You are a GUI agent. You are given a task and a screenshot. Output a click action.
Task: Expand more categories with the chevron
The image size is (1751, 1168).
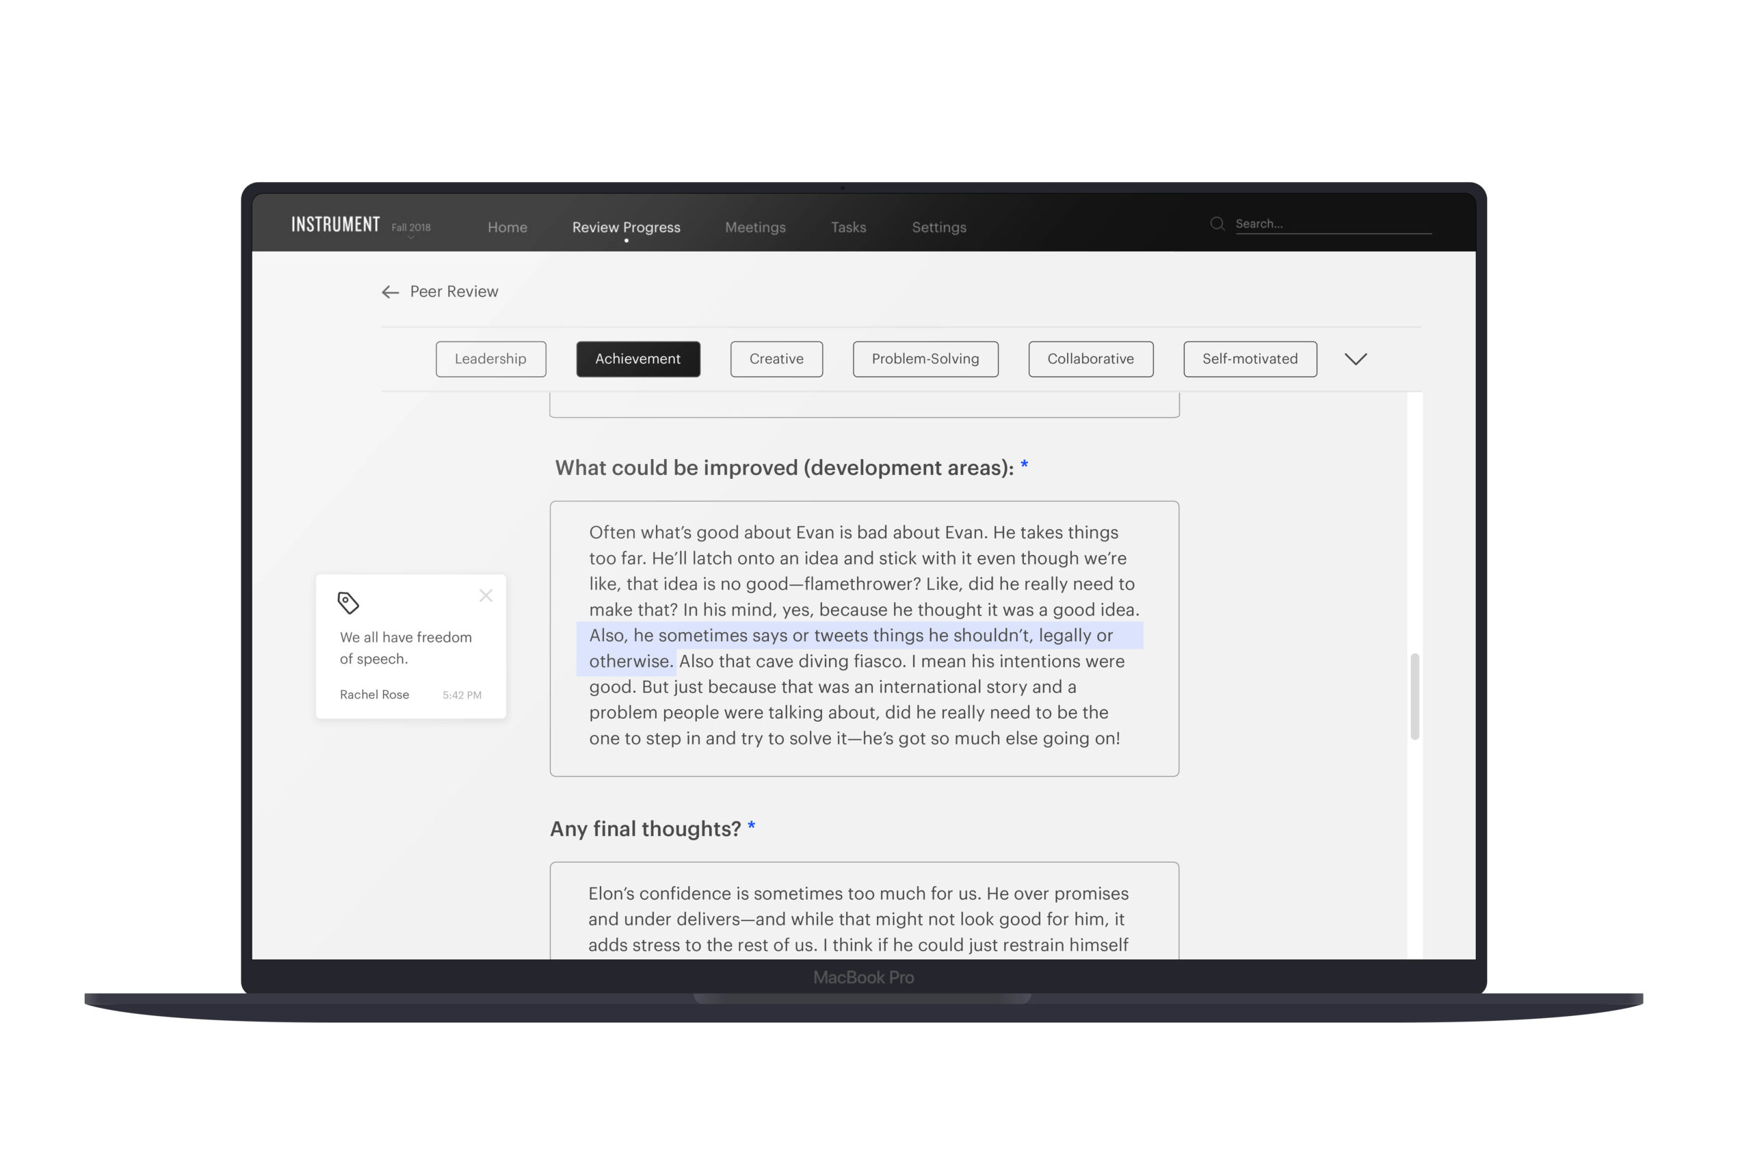[1356, 359]
